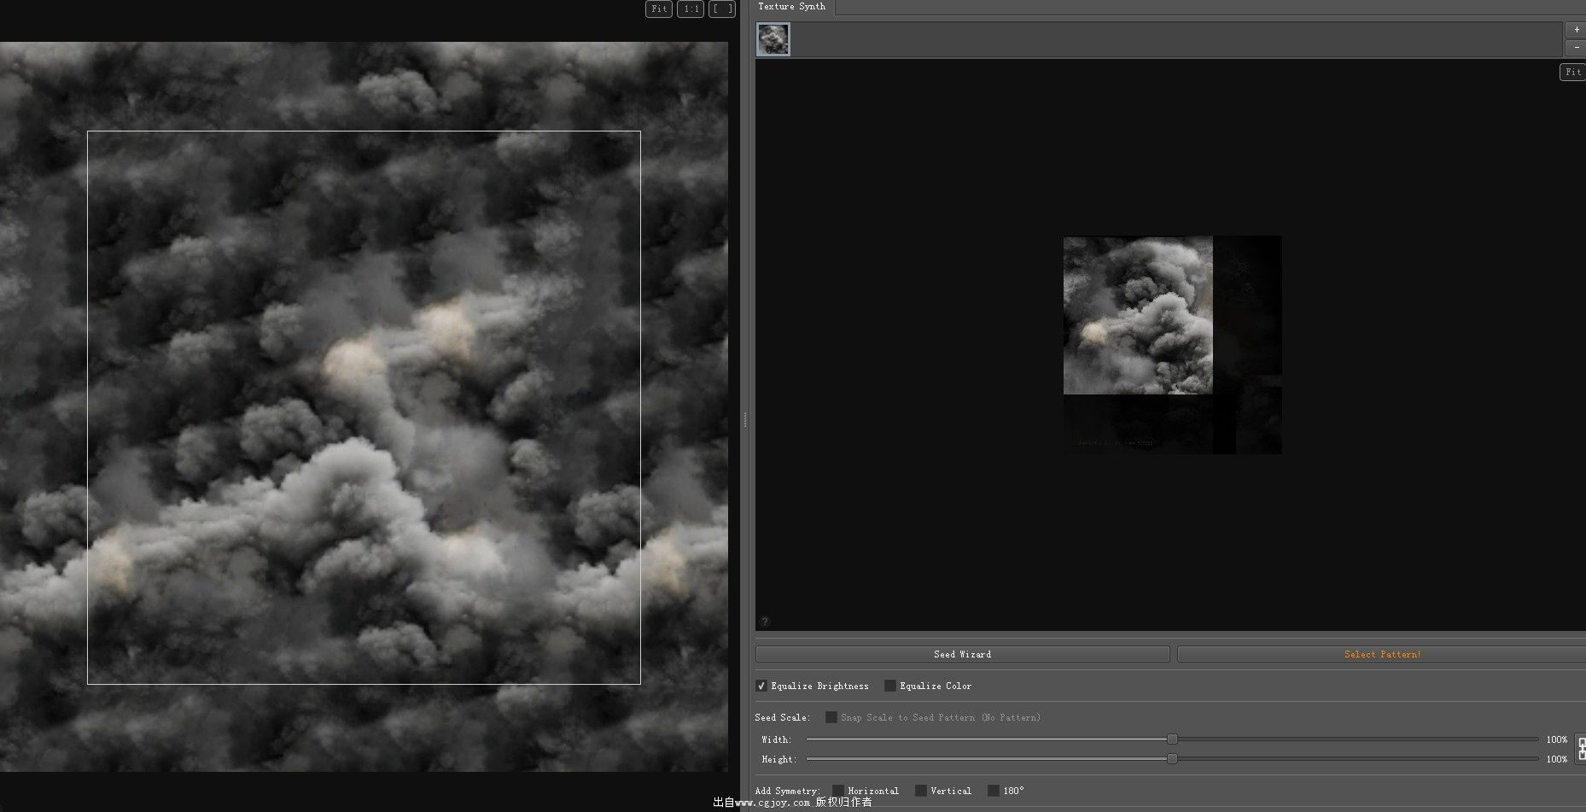Remove a seed with the minus button
The image size is (1586, 812).
click(x=1576, y=48)
